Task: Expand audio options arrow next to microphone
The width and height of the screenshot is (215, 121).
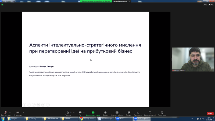Action: (x=10, y=112)
